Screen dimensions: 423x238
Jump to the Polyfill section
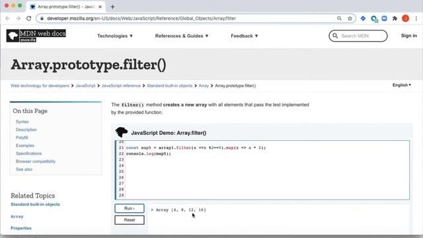pos(22,138)
